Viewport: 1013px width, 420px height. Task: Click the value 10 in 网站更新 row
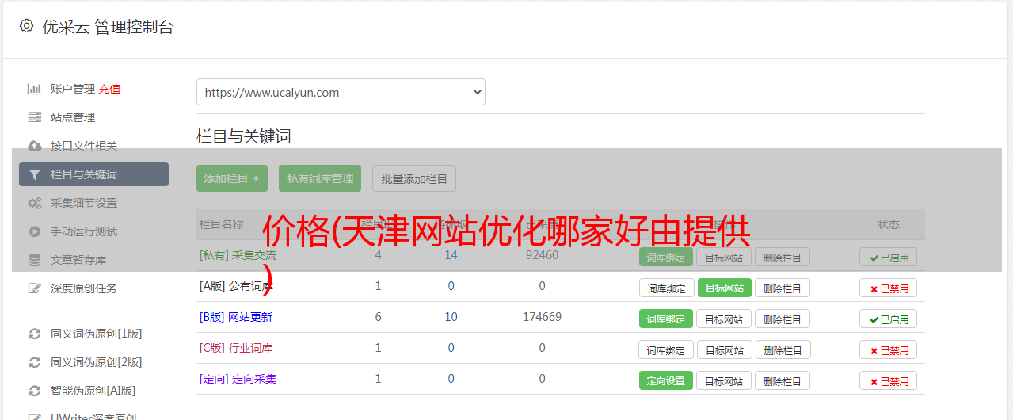[x=451, y=317]
